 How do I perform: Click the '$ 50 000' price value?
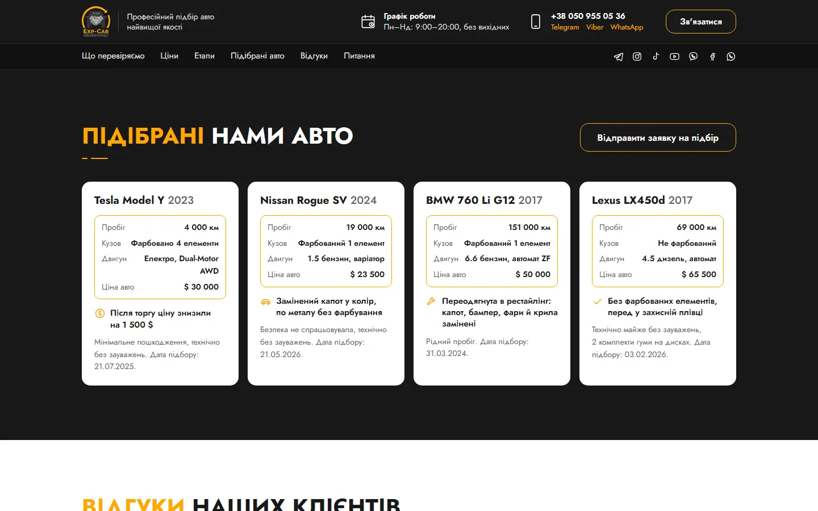pyautogui.click(x=533, y=274)
